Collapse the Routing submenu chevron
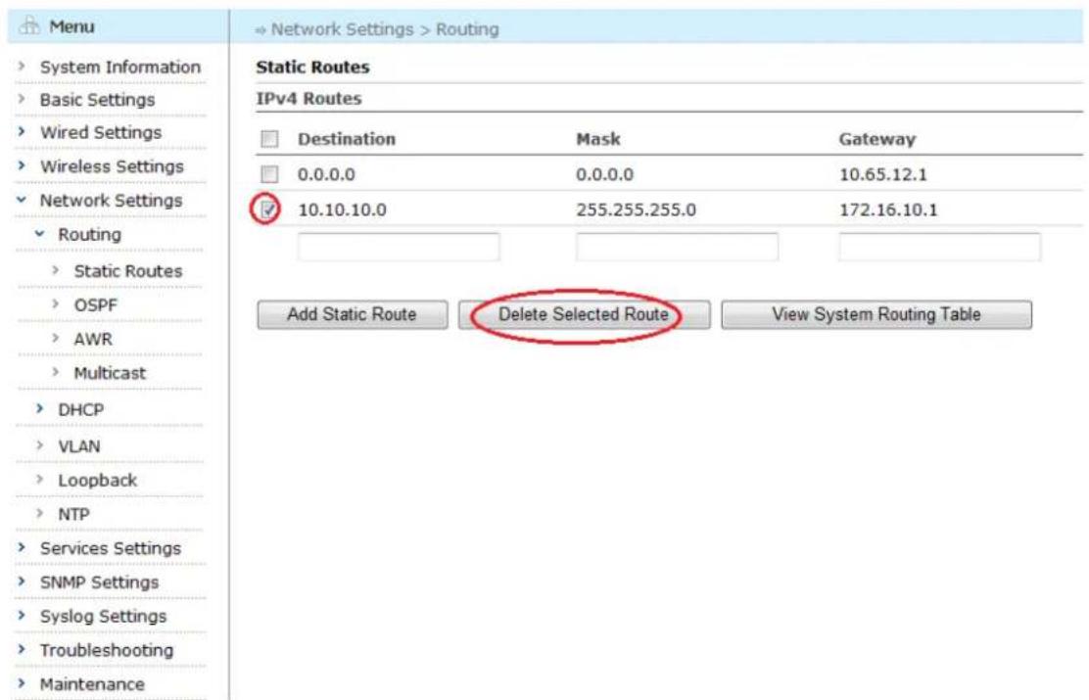 [x=39, y=234]
